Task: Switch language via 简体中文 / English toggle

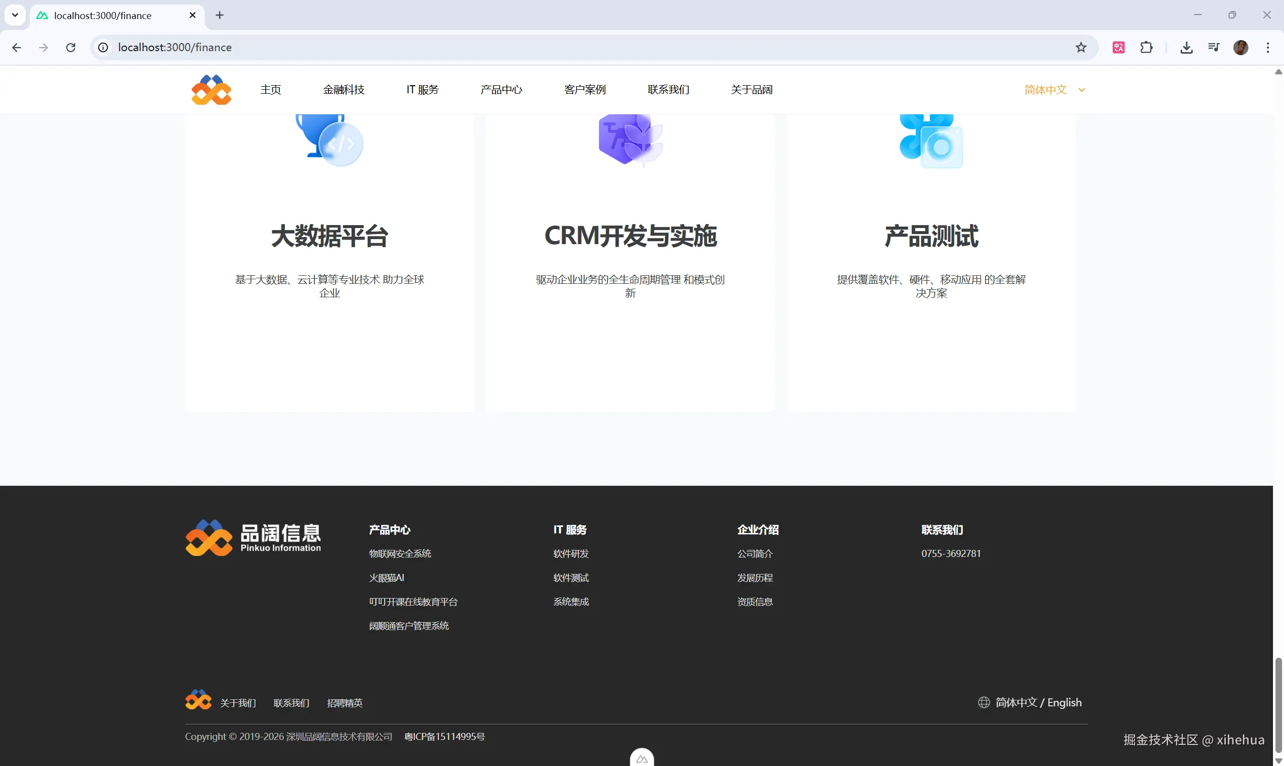Action: click(x=1038, y=702)
